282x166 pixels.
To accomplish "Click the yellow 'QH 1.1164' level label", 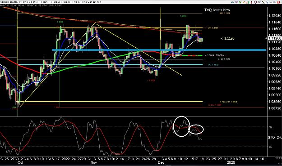I will [x=213, y=28].
